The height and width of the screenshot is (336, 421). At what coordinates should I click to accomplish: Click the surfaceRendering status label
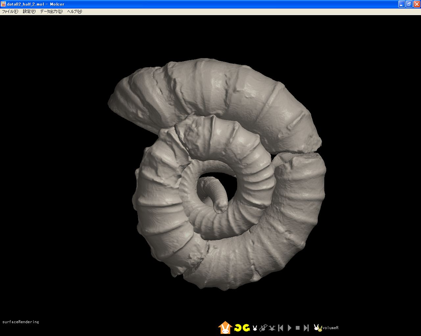pyautogui.click(x=20, y=322)
